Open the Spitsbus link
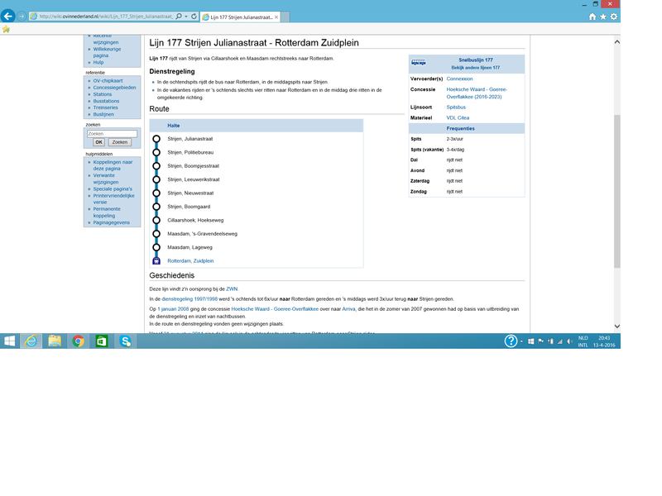This screenshot has width=662, height=496. [456, 107]
